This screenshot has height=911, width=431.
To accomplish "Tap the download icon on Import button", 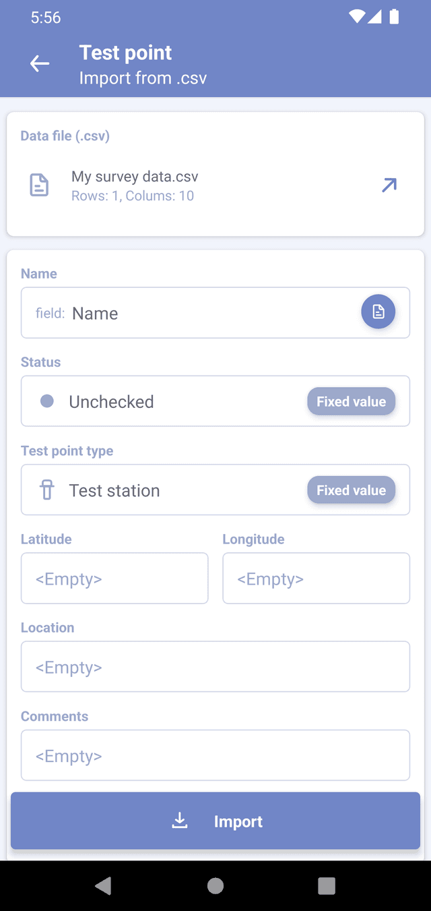I will tap(180, 821).
